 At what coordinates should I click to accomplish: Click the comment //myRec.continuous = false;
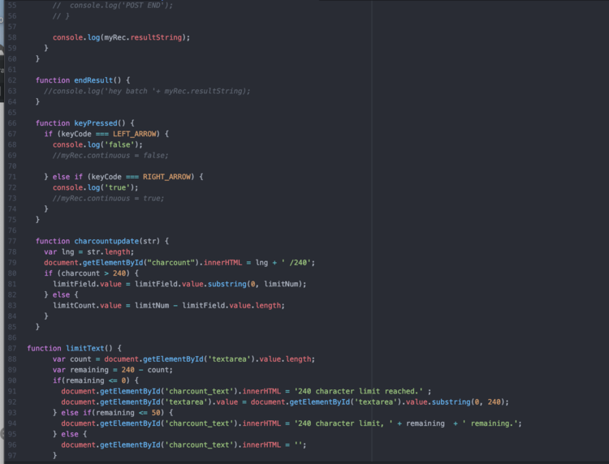pyautogui.click(x=110, y=155)
